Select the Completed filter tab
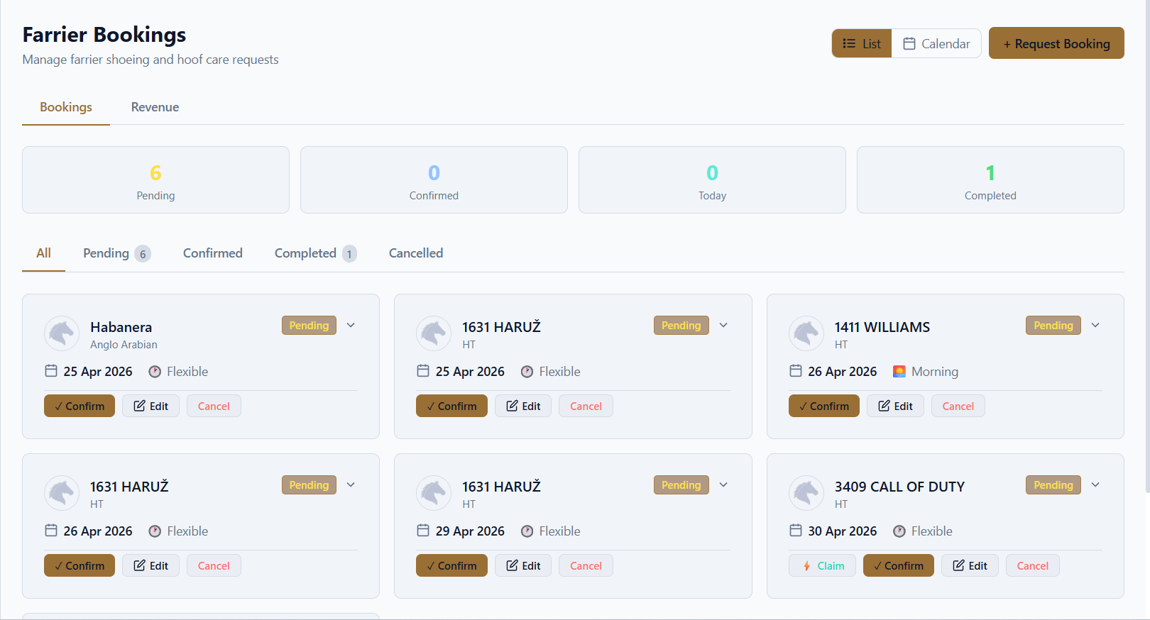The image size is (1150, 620). tap(315, 253)
